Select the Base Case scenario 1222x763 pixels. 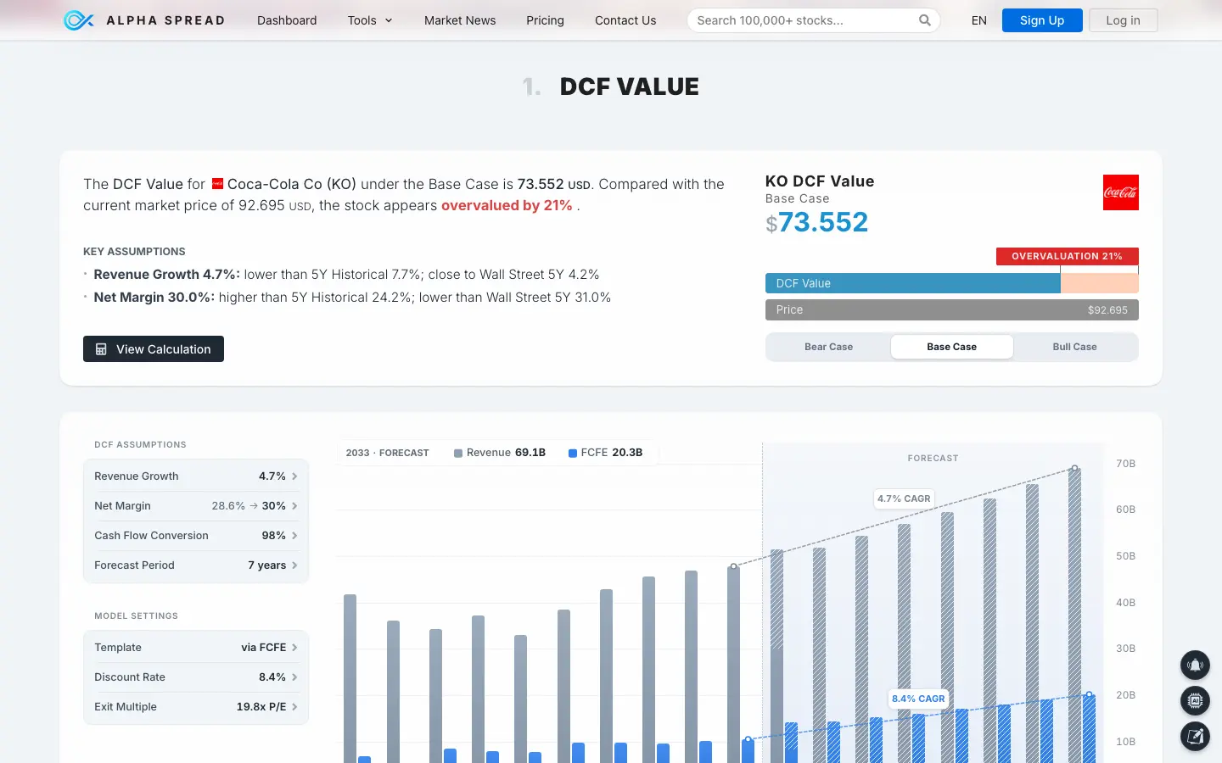tap(951, 347)
